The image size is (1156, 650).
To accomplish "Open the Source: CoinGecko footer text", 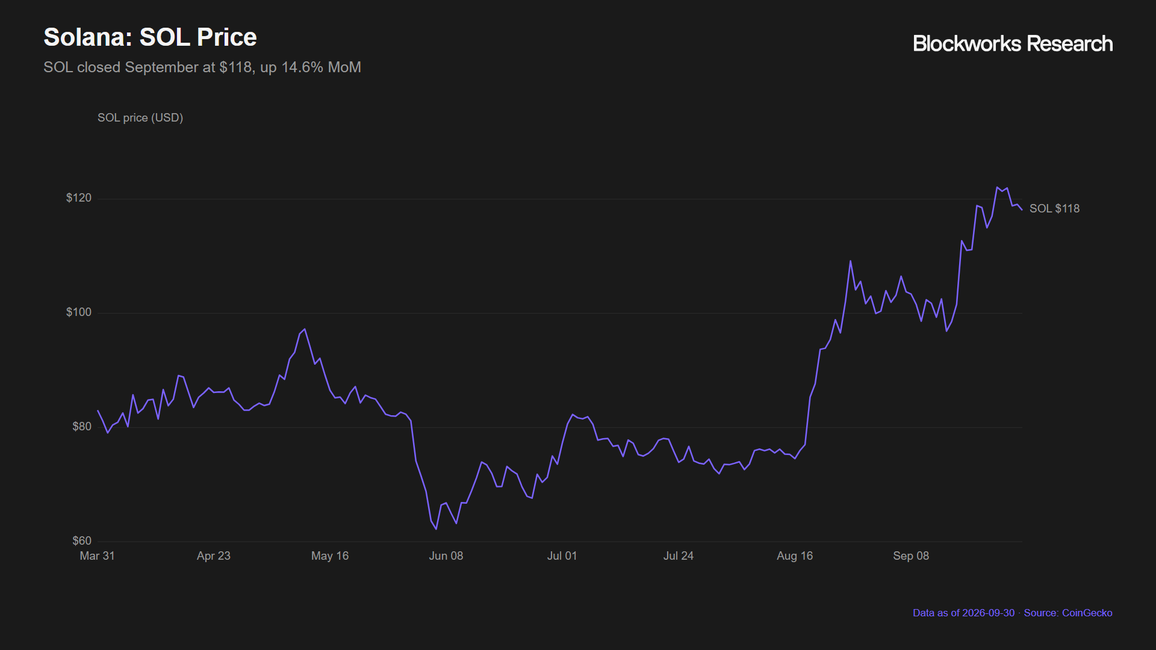I will (x=1068, y=613).
